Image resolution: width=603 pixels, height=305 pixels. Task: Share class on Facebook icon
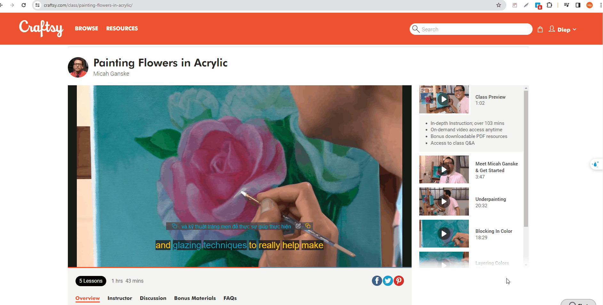(x=377, y=281)
